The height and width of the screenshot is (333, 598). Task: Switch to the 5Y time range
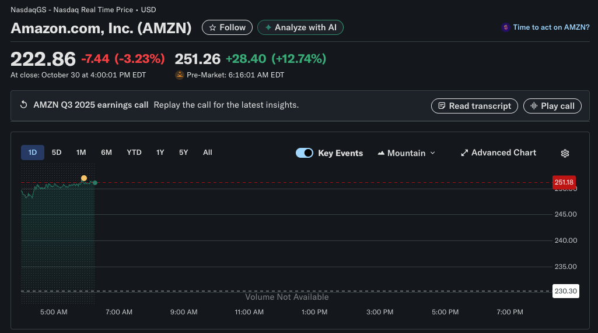coord(183,152)
